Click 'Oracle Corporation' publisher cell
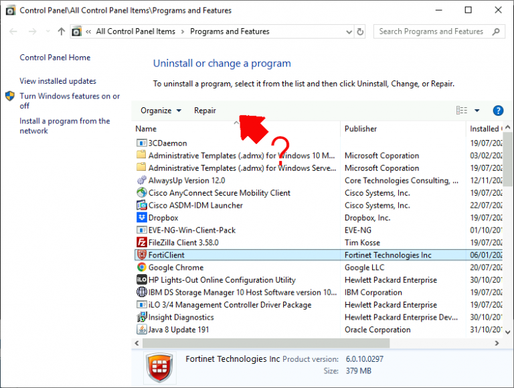 point(377,330)
